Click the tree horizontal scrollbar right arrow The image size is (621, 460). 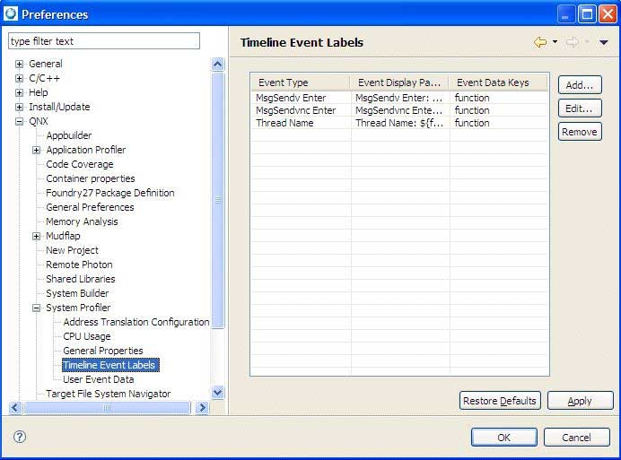[202, 408]
